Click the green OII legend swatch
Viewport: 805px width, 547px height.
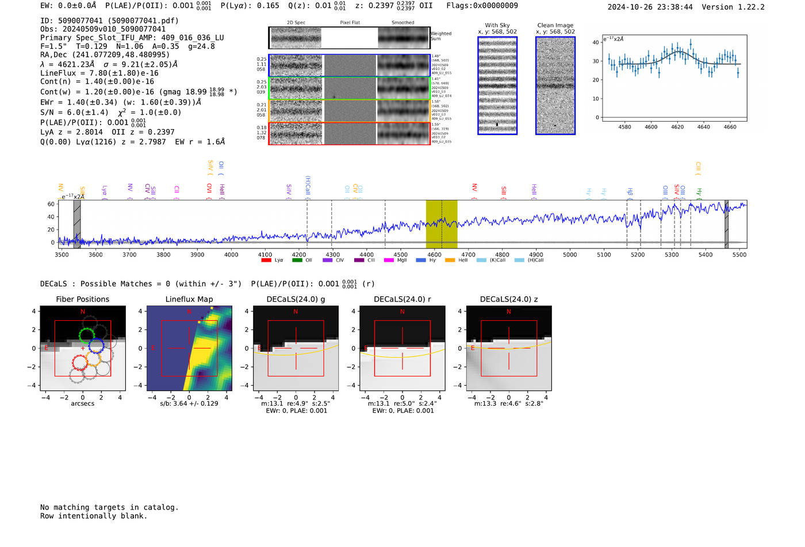tap(297, 261)
